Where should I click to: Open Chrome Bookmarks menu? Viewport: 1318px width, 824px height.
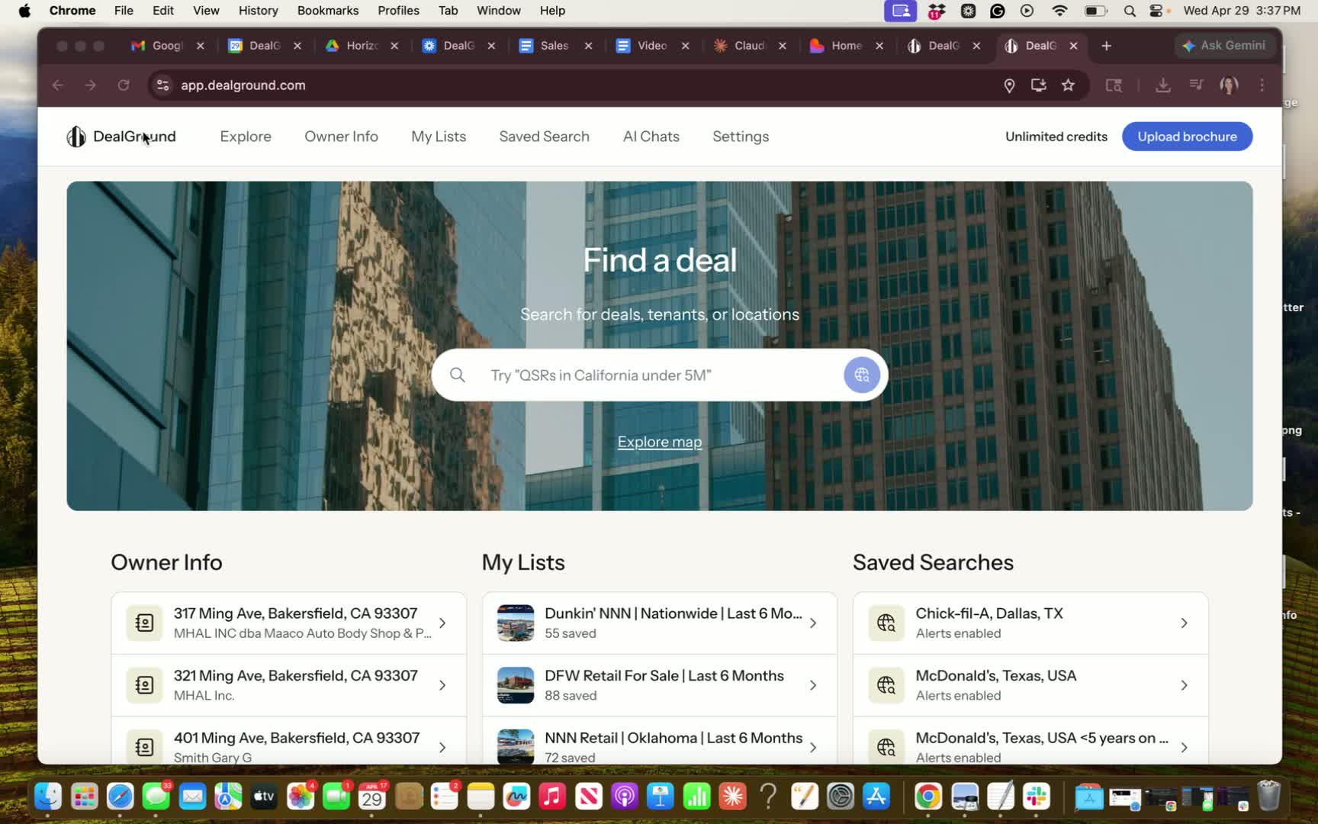tap(328, 11)
